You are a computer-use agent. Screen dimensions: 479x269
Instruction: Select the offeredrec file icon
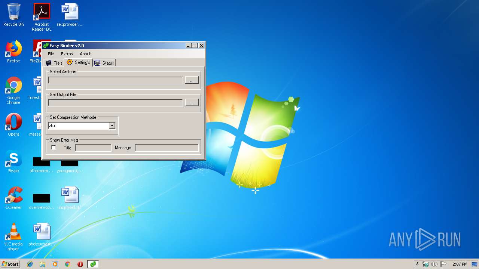(42, 165)
